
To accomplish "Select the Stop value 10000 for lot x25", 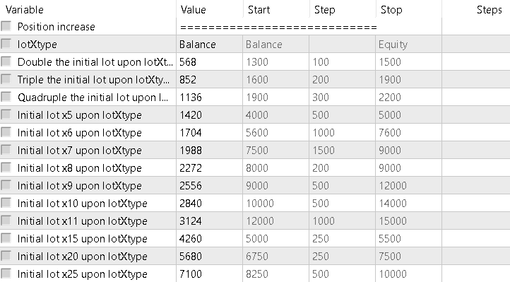I will tap(408, 274).
